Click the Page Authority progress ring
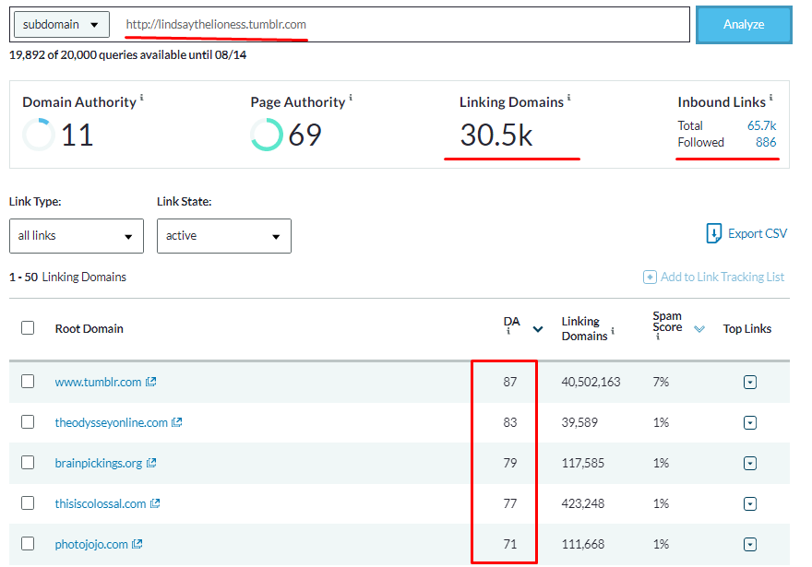 tap(267, 135)
